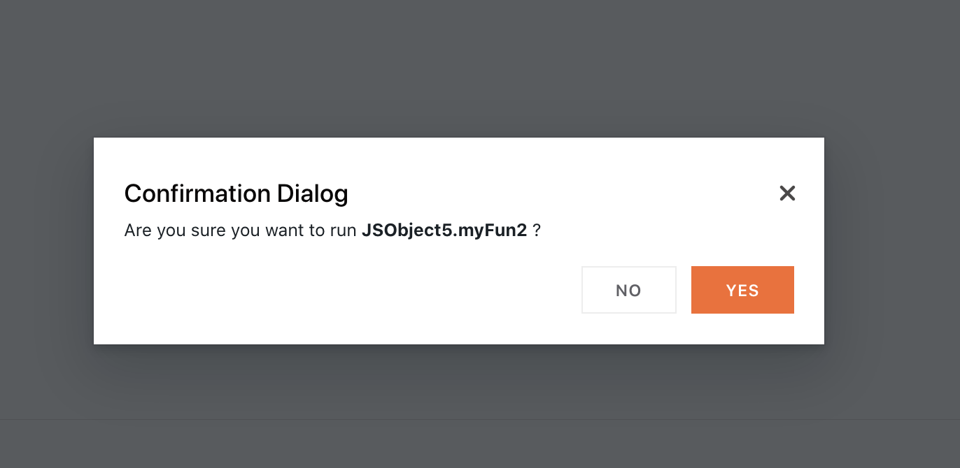Click the bold JSObject5.myFun2 text
Image resolution: width=960 pixels, height=468 pixels.
pyautogui.click(x=446, y=230)
